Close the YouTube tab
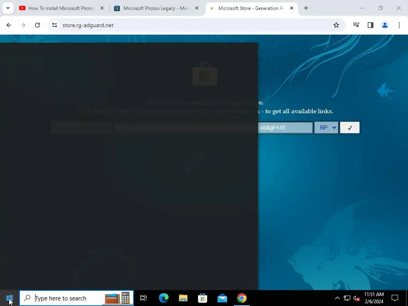This screenshot has width=408, height=306. pyautogui.click(x=102, y=8)
